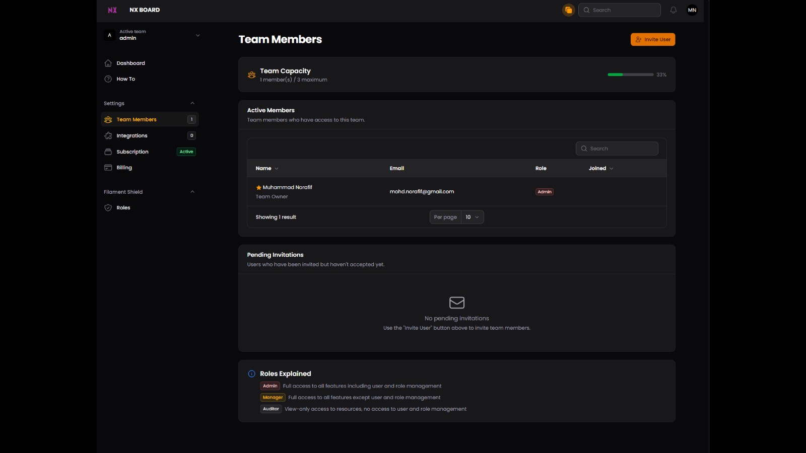Open the Team Members settings page
The width and height of the screenshot is (806, 453).
[136, 119]
